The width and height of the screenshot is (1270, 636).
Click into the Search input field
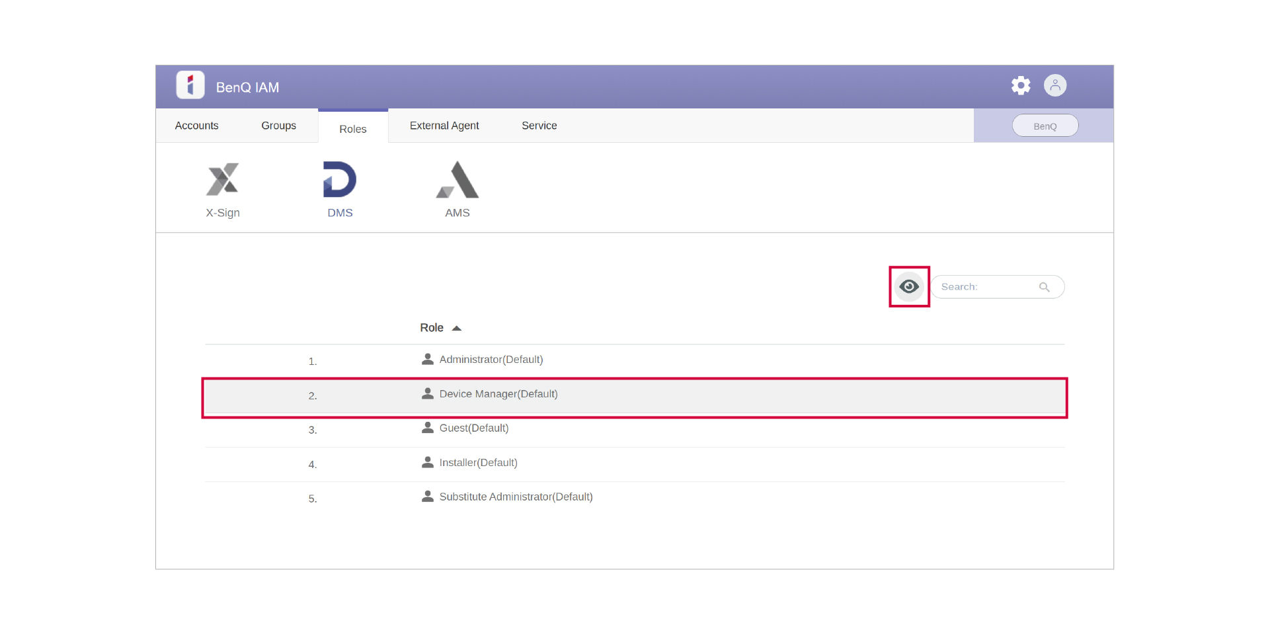coord(985,287)
